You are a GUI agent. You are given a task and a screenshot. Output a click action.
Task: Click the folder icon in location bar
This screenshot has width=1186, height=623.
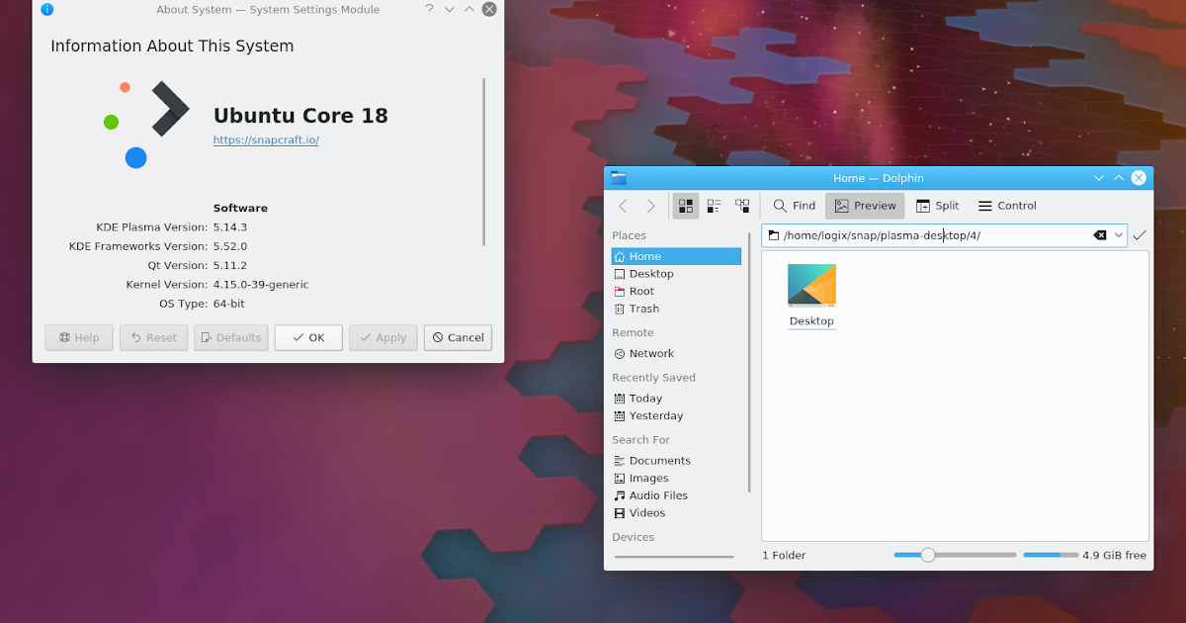(x=774, y=235)
